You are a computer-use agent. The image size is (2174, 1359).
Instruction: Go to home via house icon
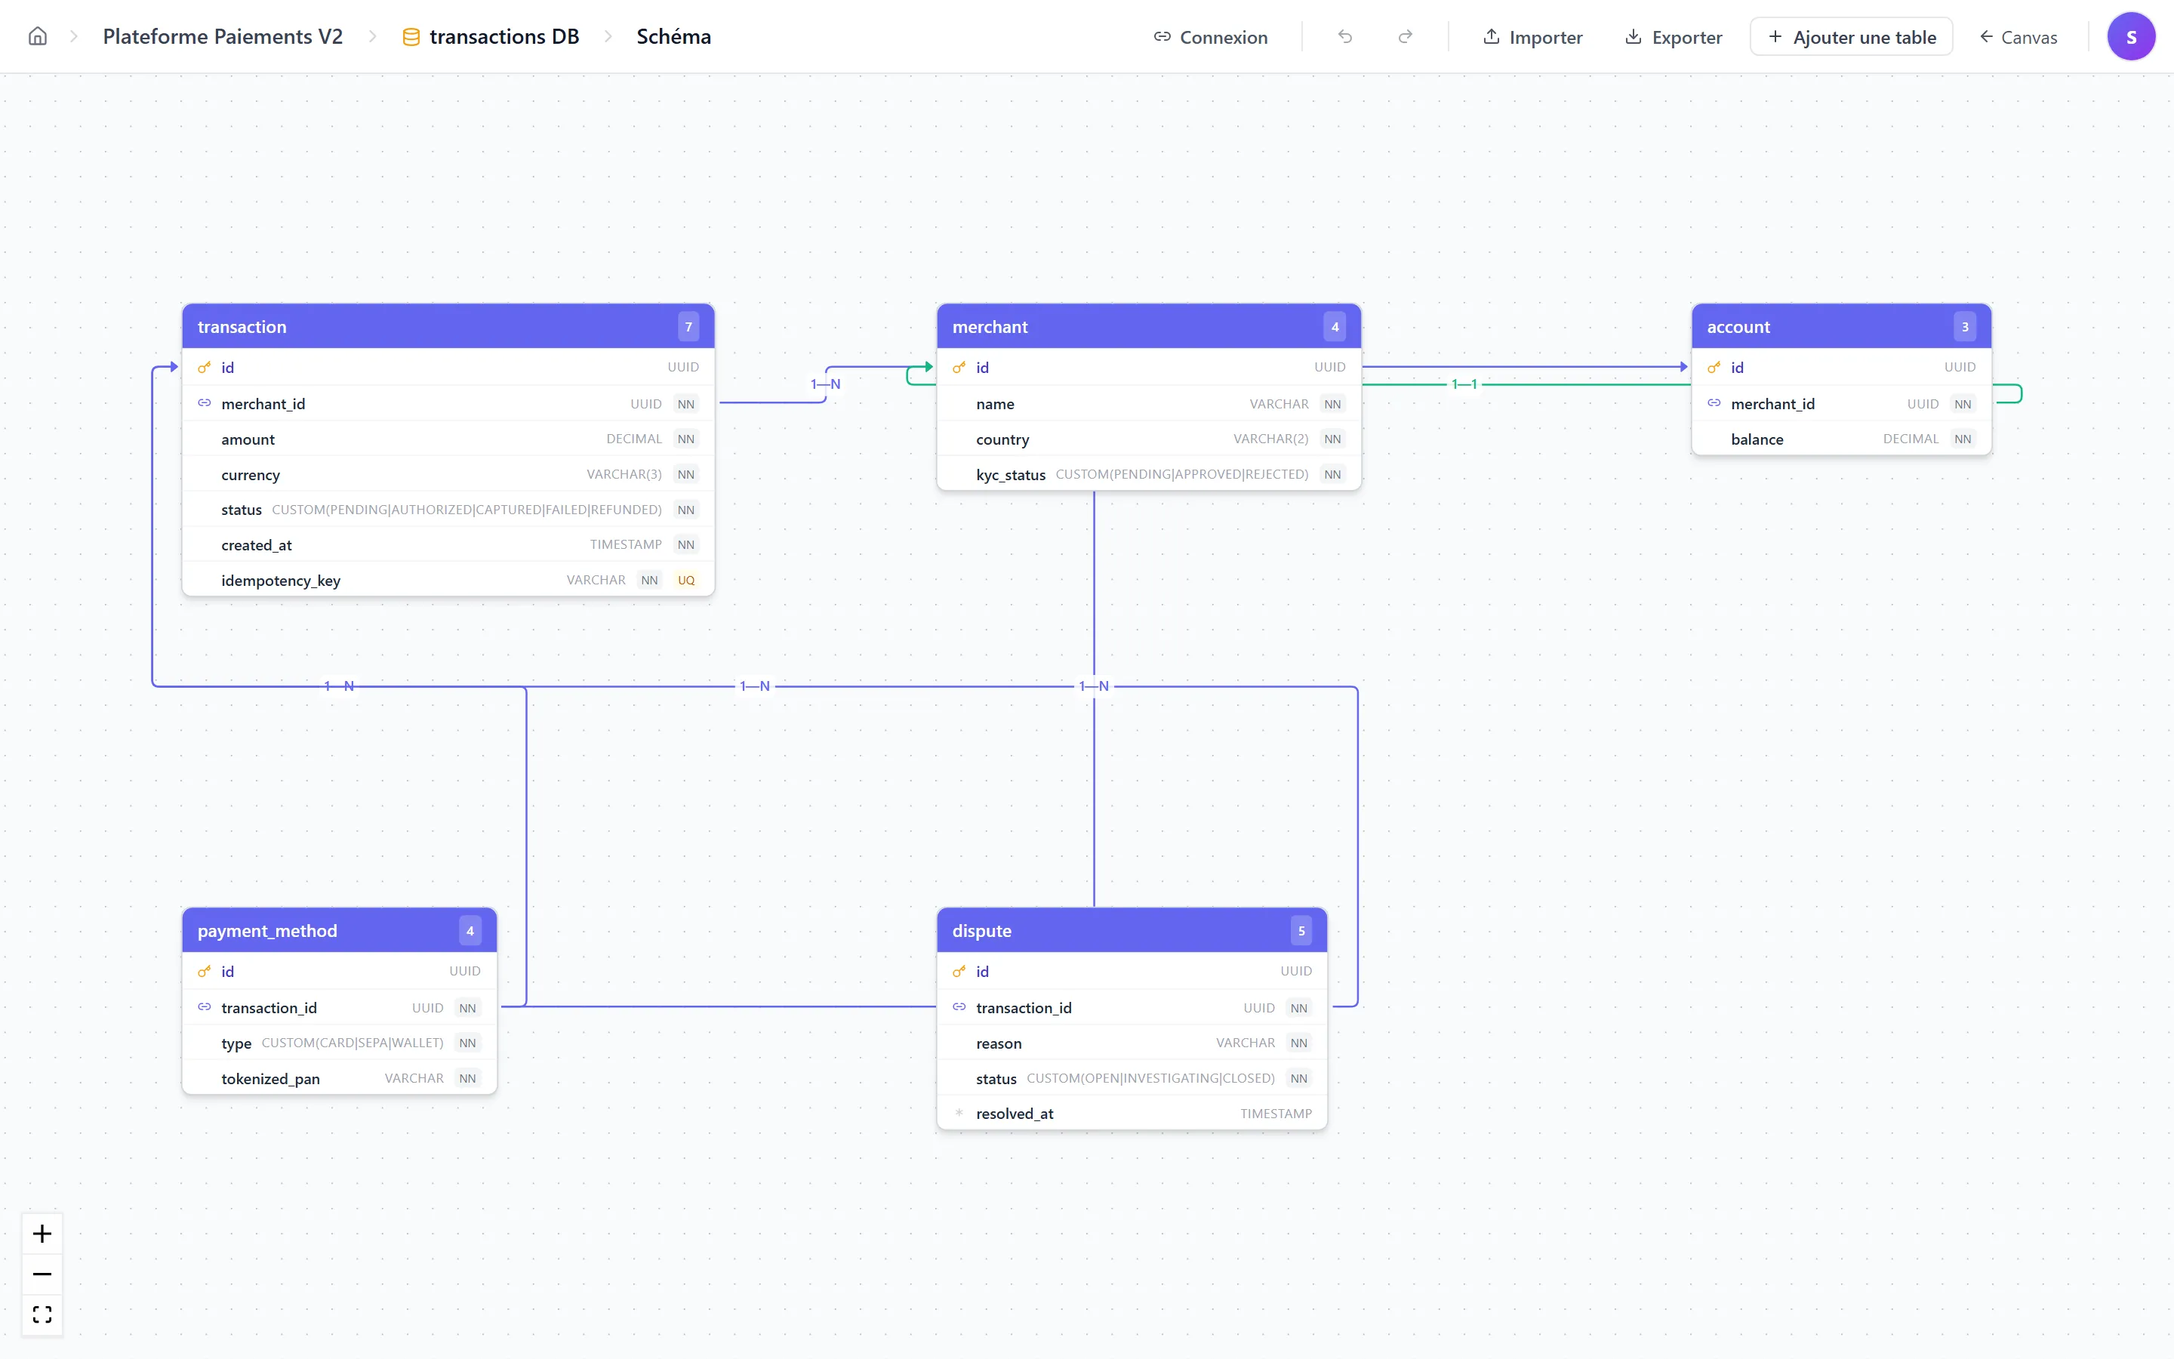point(38,37)
